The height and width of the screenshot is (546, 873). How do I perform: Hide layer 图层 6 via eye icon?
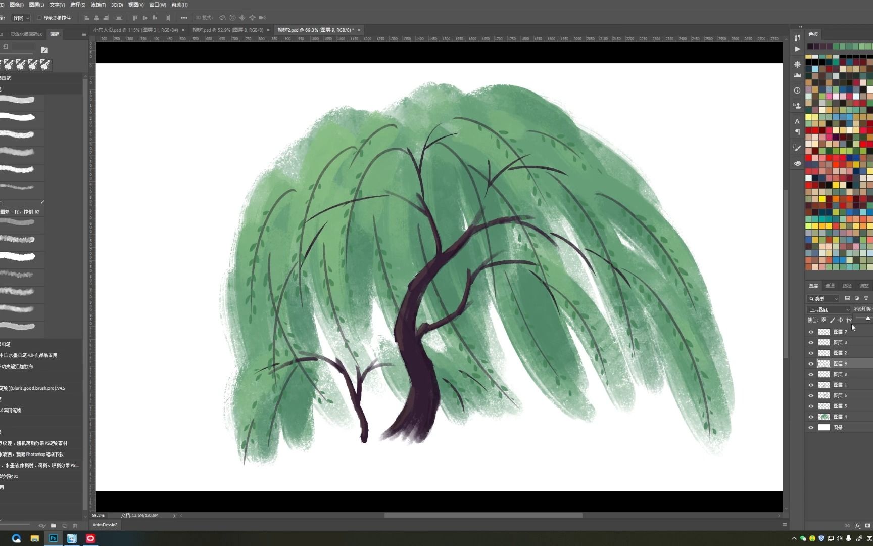[811, 396]
